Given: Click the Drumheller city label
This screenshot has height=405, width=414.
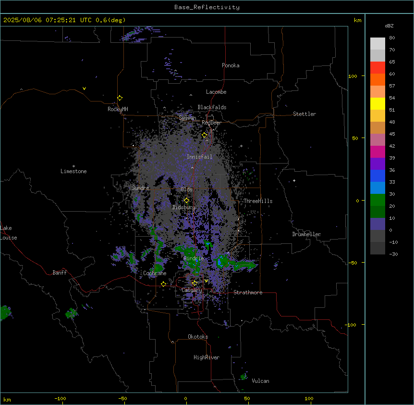Looking at the screenshot, I should pos(306,234).
